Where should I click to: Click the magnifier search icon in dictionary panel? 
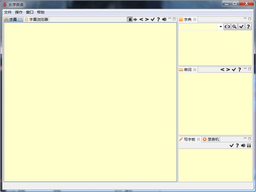point(234,26)
